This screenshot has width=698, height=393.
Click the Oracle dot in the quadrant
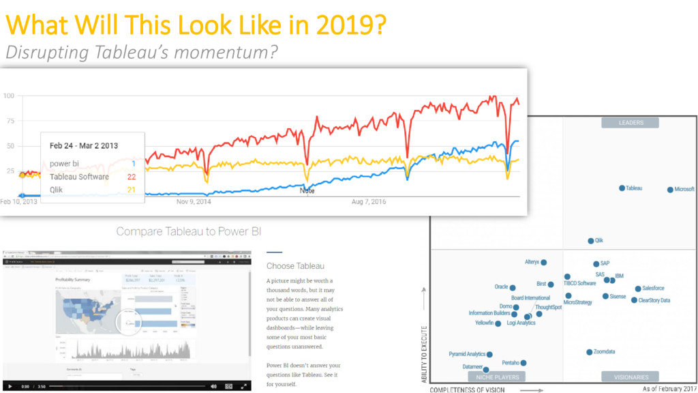[513, 288]
